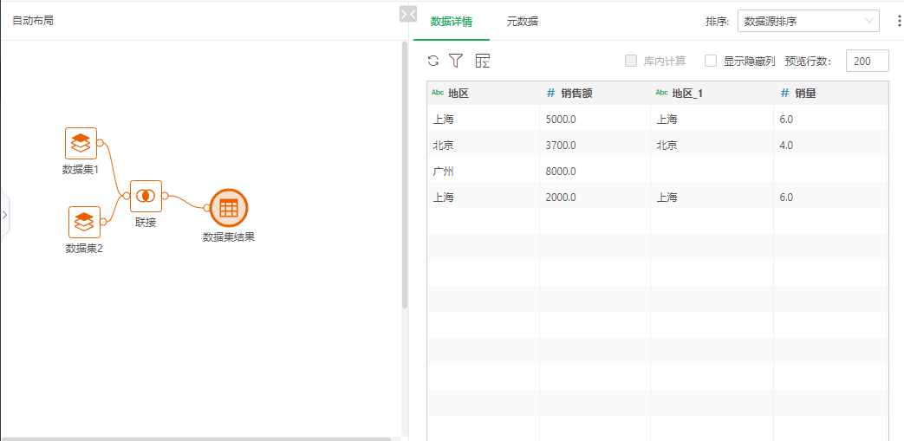Click the 销售额 column header
The width and height of the screenshot is (904, 441).
tap(576, 93)
